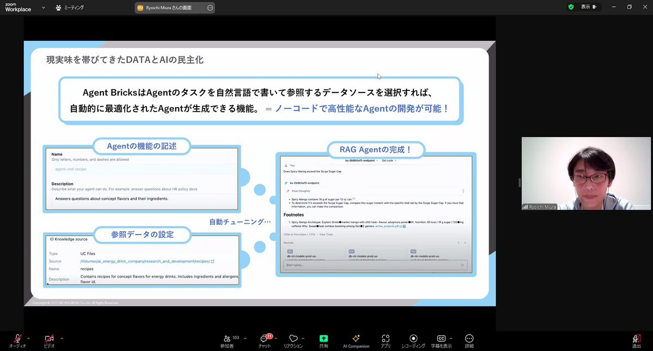The height and width of the screenshot is (351, 653).
Task: Open the 表示 view menu at top right
Action: (x=588, y=7)
